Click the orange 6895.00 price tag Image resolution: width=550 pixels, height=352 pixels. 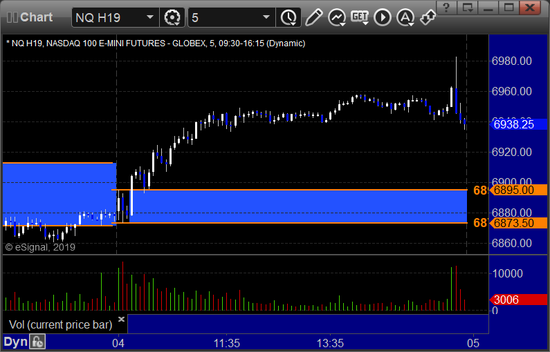tap(518, 190)
